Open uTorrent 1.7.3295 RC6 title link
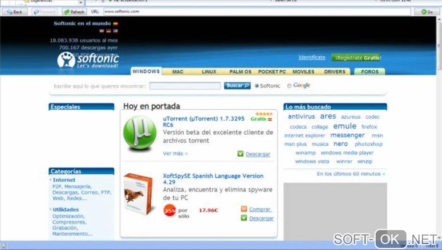 (204, 122)
